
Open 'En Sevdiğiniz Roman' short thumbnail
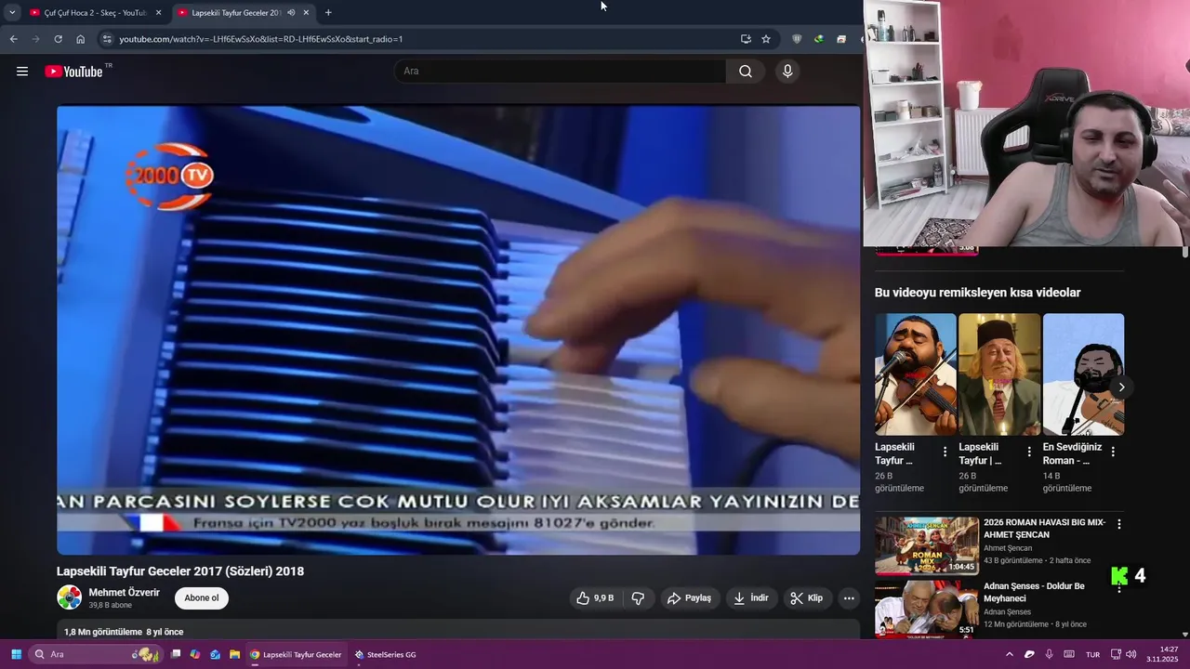pos(1083,374)
